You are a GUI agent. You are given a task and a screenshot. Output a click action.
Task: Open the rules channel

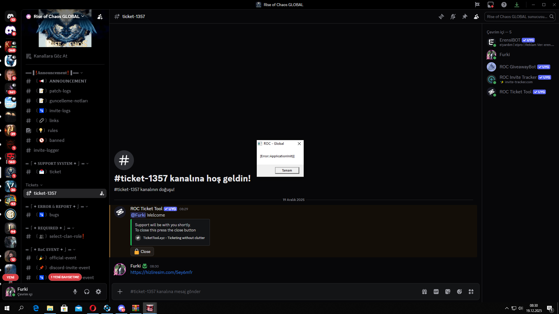coord(65,131)
